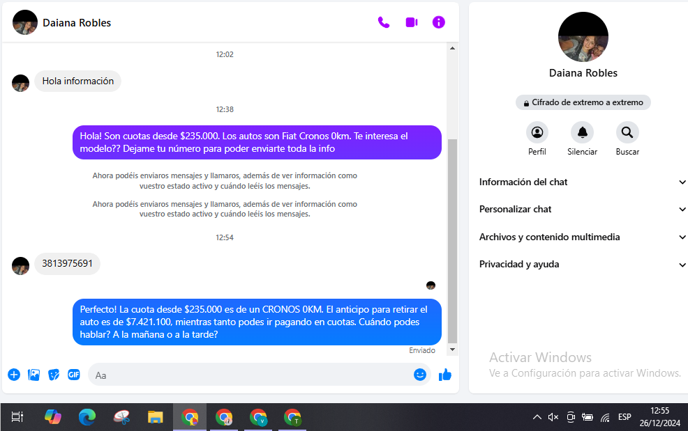688x431 pixels.
Task: Click the Daiana Robles name in chat header
Action: [x=77, y=23]
